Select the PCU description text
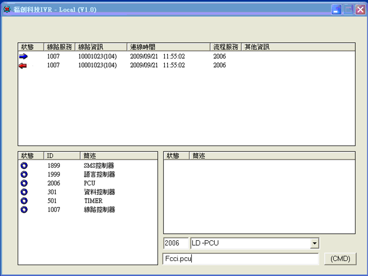 [90, 183]
